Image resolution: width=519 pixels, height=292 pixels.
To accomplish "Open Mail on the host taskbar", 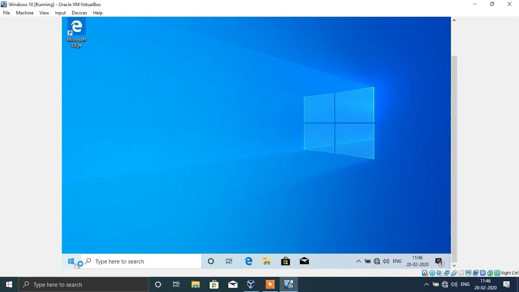I will (233, 285).
